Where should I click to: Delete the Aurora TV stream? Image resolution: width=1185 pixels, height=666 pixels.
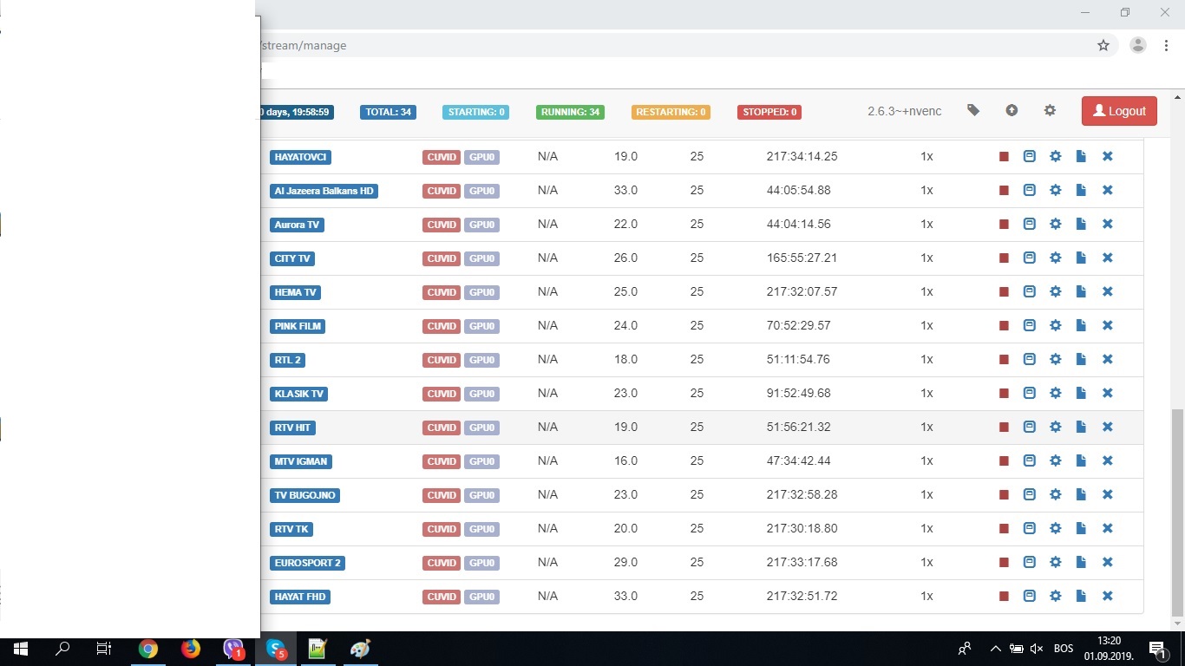(1107, 224)
